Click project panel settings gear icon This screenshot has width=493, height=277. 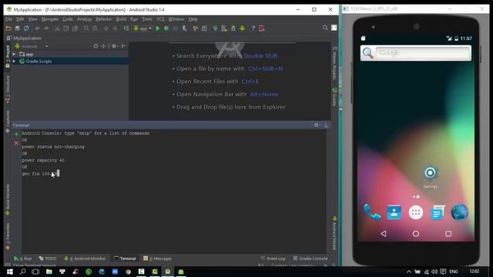[x=114, y=46]
